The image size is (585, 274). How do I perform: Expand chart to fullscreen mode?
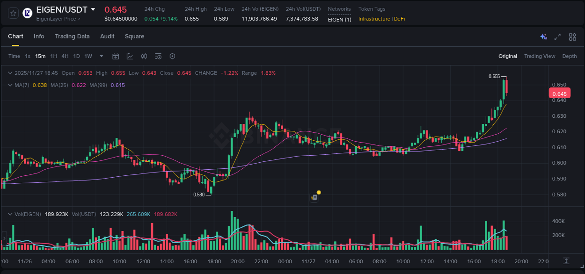[558, 36]
